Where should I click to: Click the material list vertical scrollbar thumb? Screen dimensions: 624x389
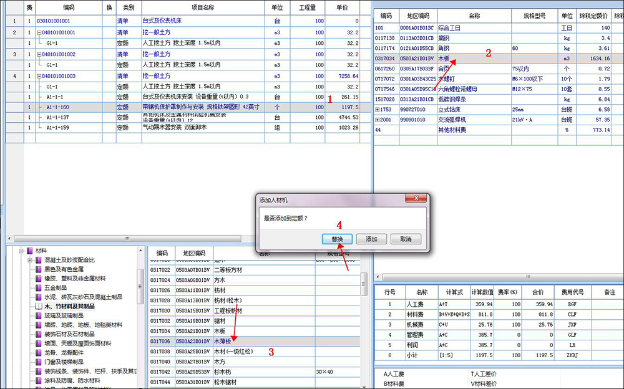pyautogui.click(x=364, y=284)
